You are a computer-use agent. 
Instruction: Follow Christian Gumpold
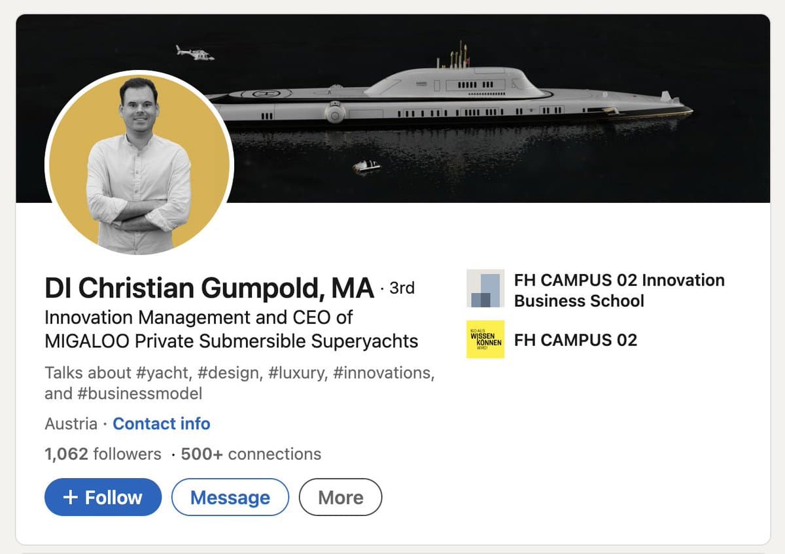point(103,497)
